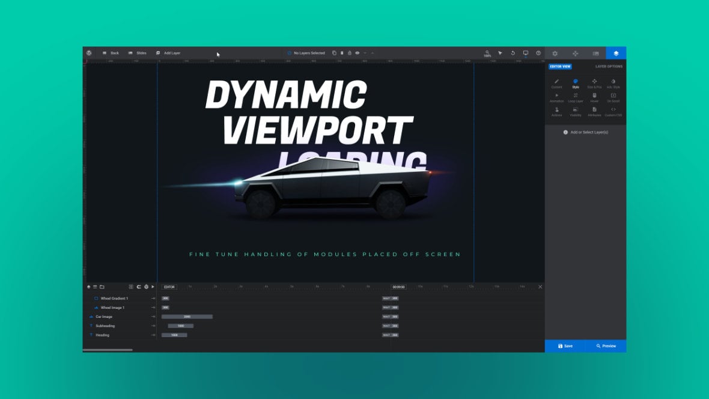Select the Heading layer row
Image resolution: width=709 pixels, height=399 pixels.
coord(120,335)
